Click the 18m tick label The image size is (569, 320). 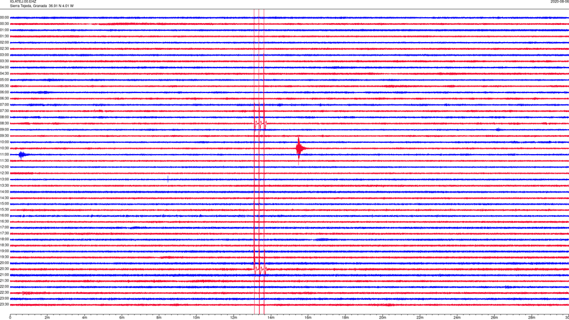click(346, 318)
